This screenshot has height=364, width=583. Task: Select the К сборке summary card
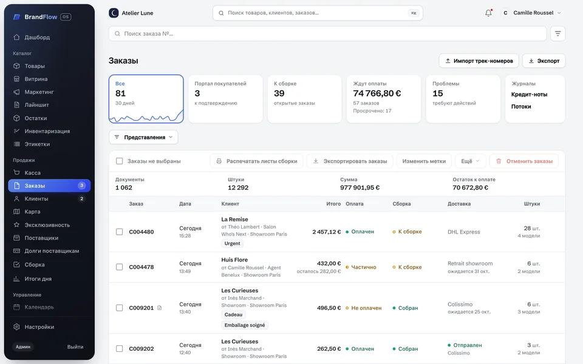[304, 99]
